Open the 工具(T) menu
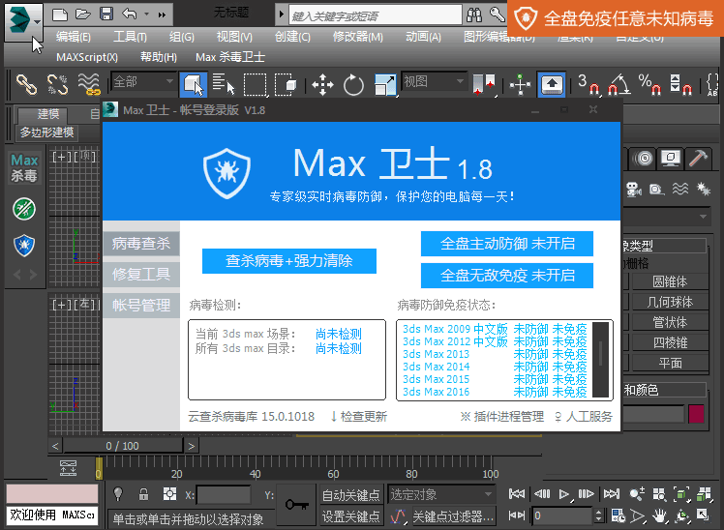 click(131, 37)
